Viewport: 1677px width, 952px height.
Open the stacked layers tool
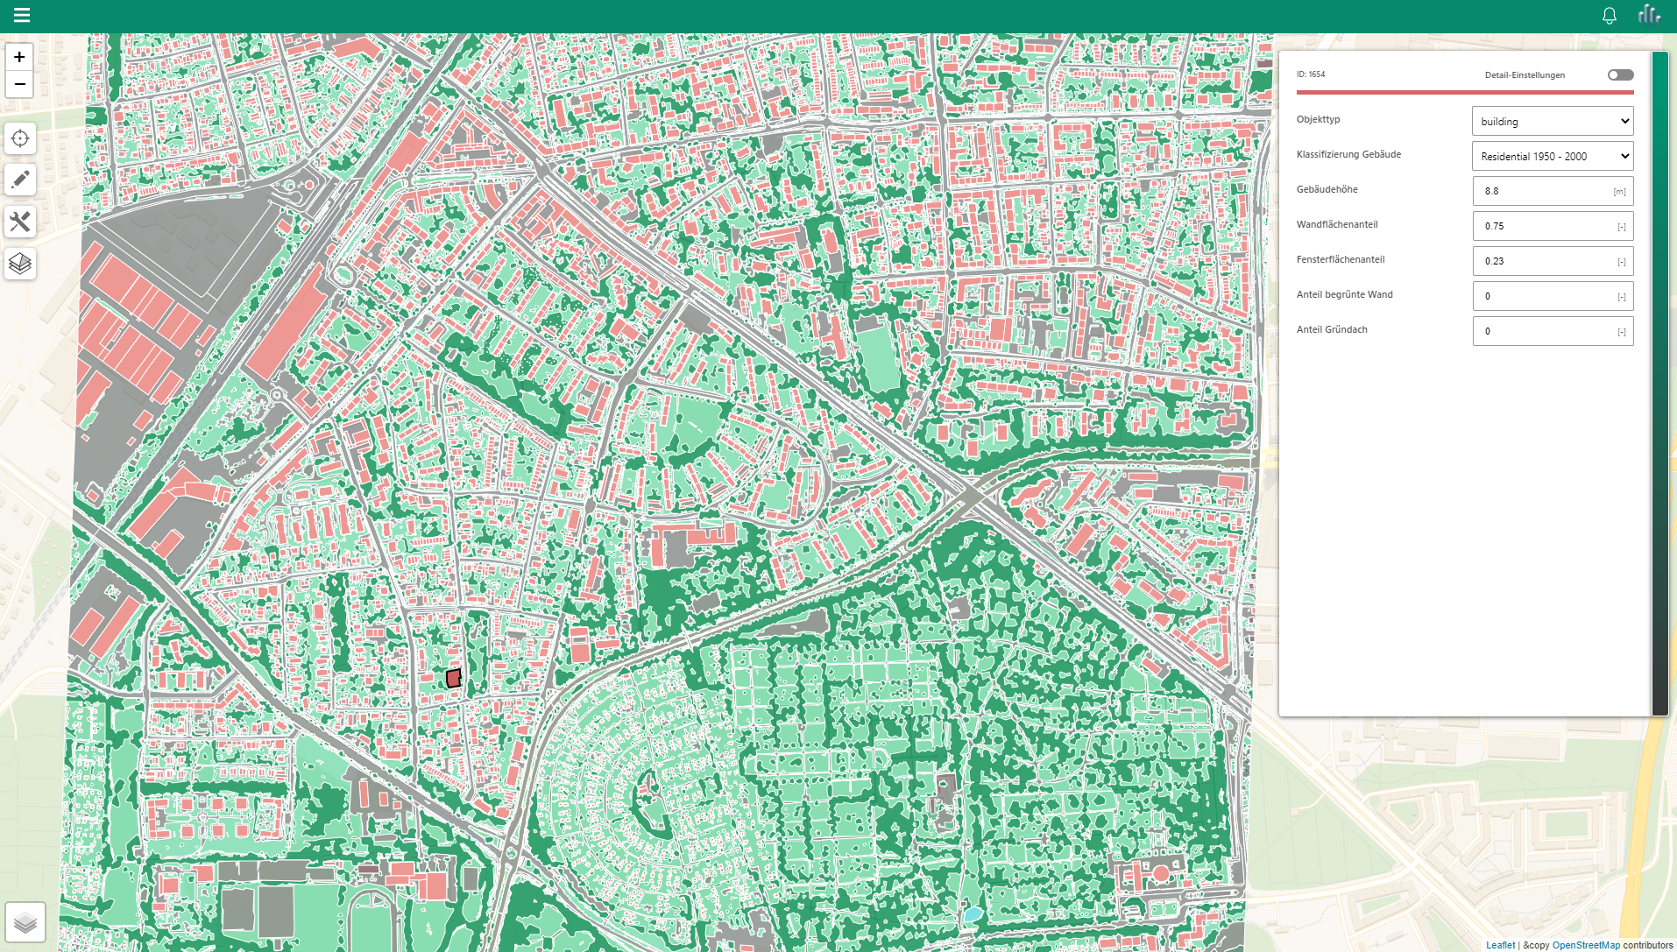[20, 263]
